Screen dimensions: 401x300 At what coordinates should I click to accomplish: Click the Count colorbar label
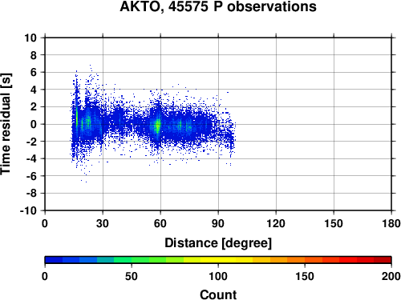click(x=218, y=294)
